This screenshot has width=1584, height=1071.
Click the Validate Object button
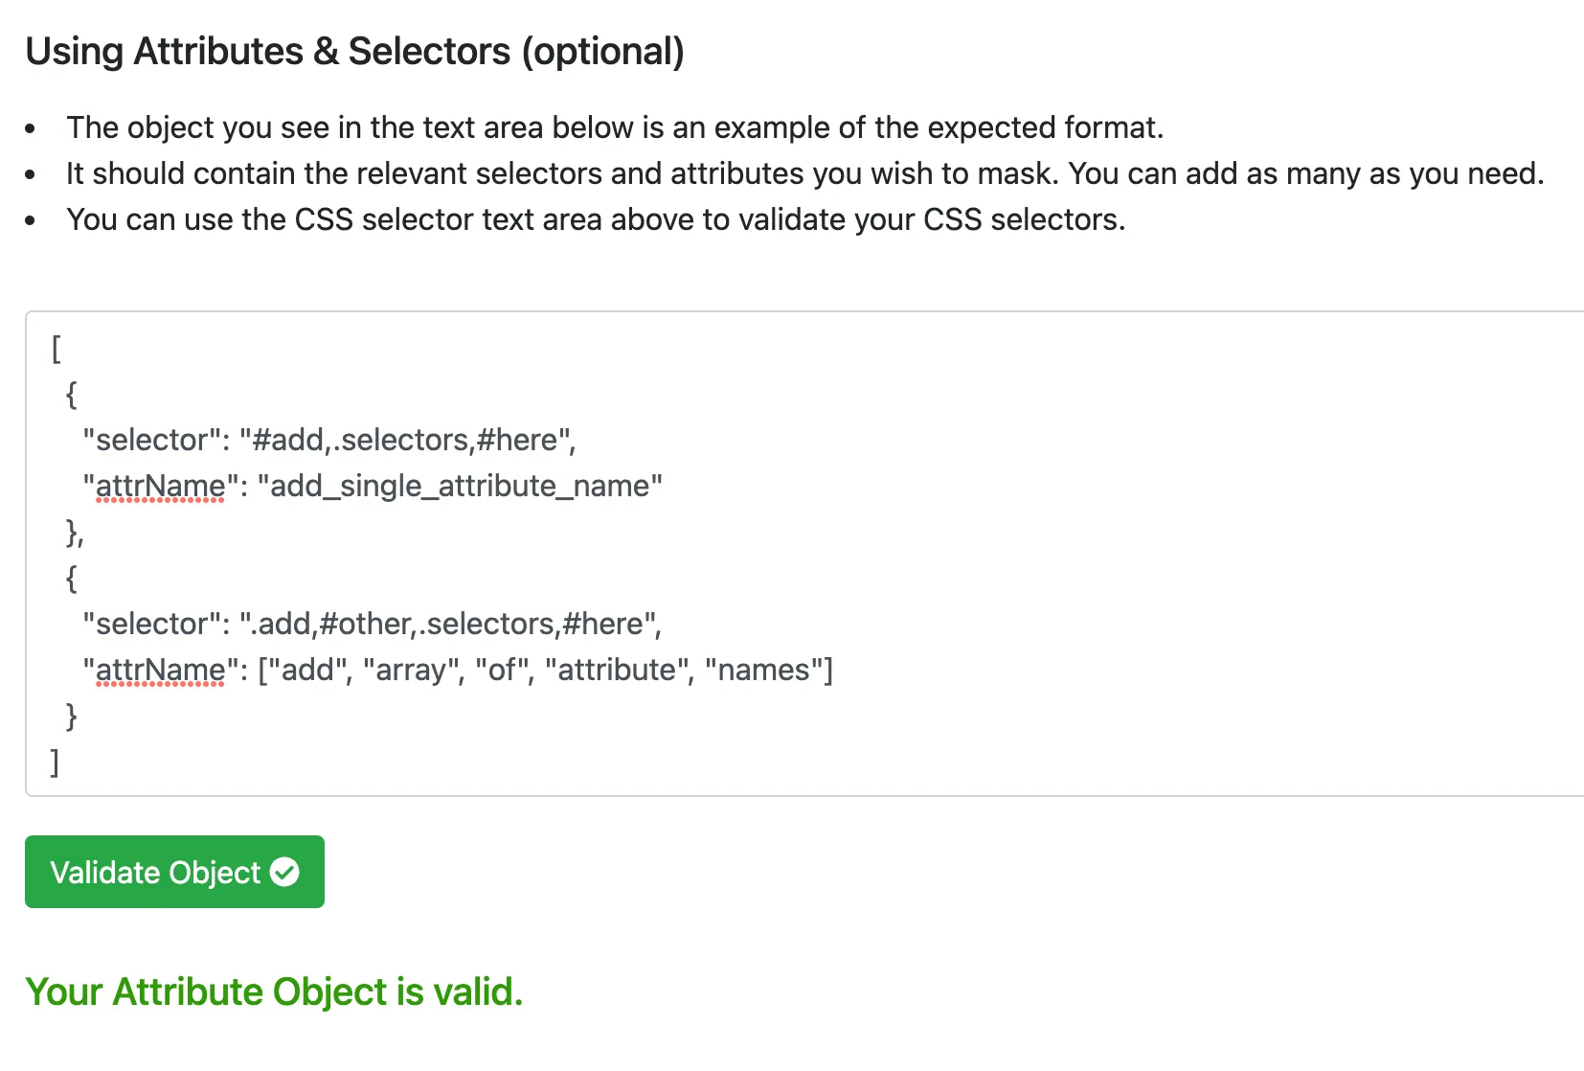(173, 872)
